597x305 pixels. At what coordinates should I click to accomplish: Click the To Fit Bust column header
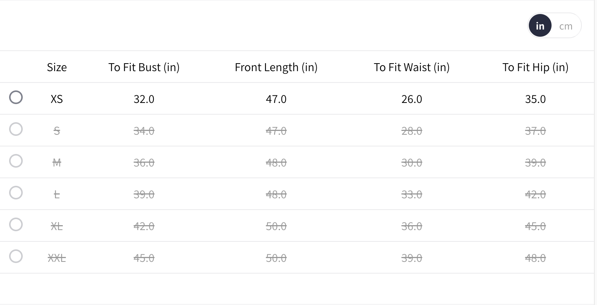(x=144, y=67)
